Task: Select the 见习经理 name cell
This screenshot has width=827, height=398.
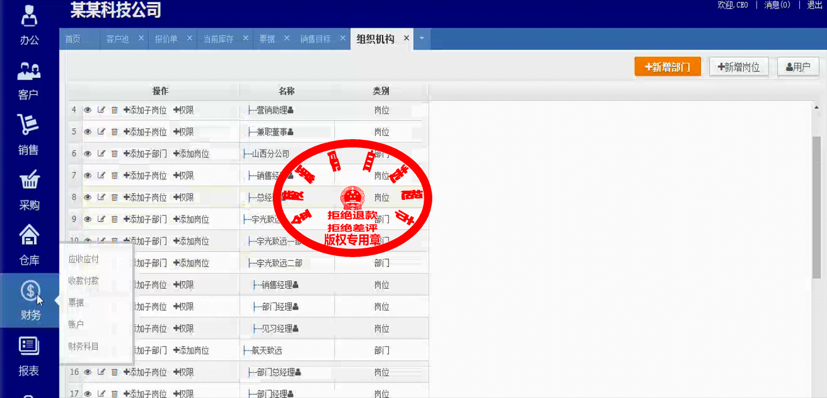Action: coord(287,329)
